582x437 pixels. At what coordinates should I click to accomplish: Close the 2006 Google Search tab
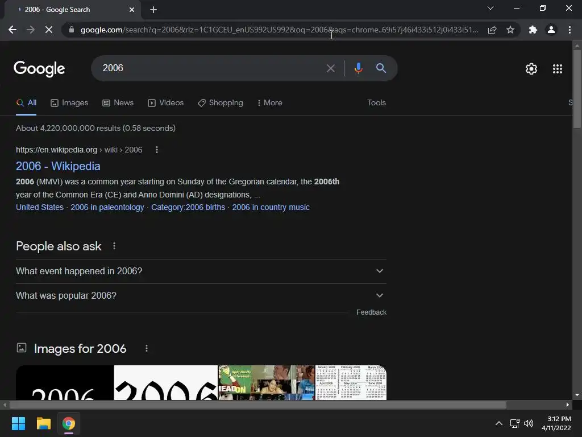[132, 10]
